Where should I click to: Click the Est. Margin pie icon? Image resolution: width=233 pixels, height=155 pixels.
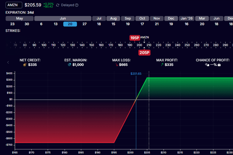[x=69, y=64]
